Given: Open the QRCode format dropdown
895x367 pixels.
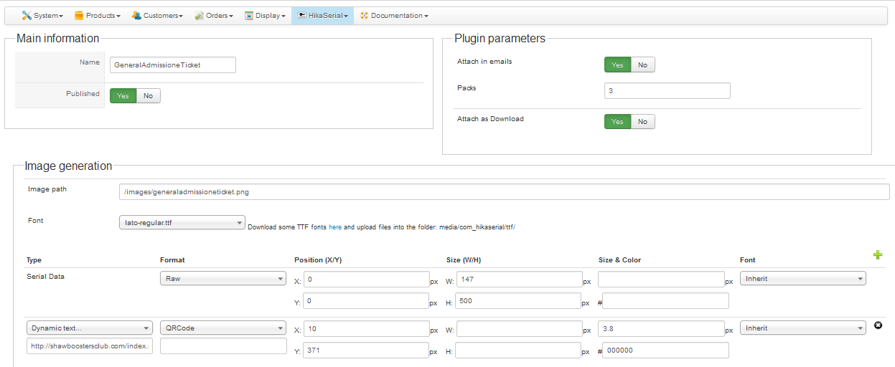Looking at the screenshot, I should [222, 328].
